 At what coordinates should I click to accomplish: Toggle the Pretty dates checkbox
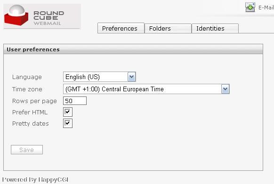tap(68, 123)
